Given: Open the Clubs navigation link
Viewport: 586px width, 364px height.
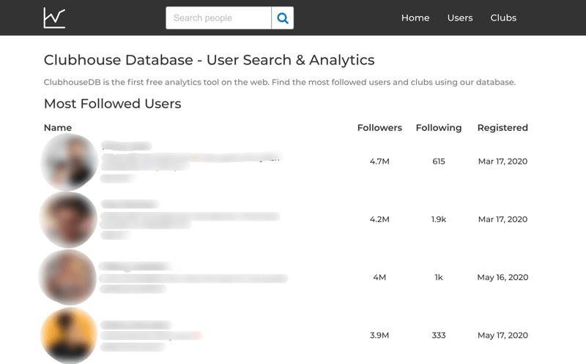Looking at the screenshot, I should [x=503, y=18].
